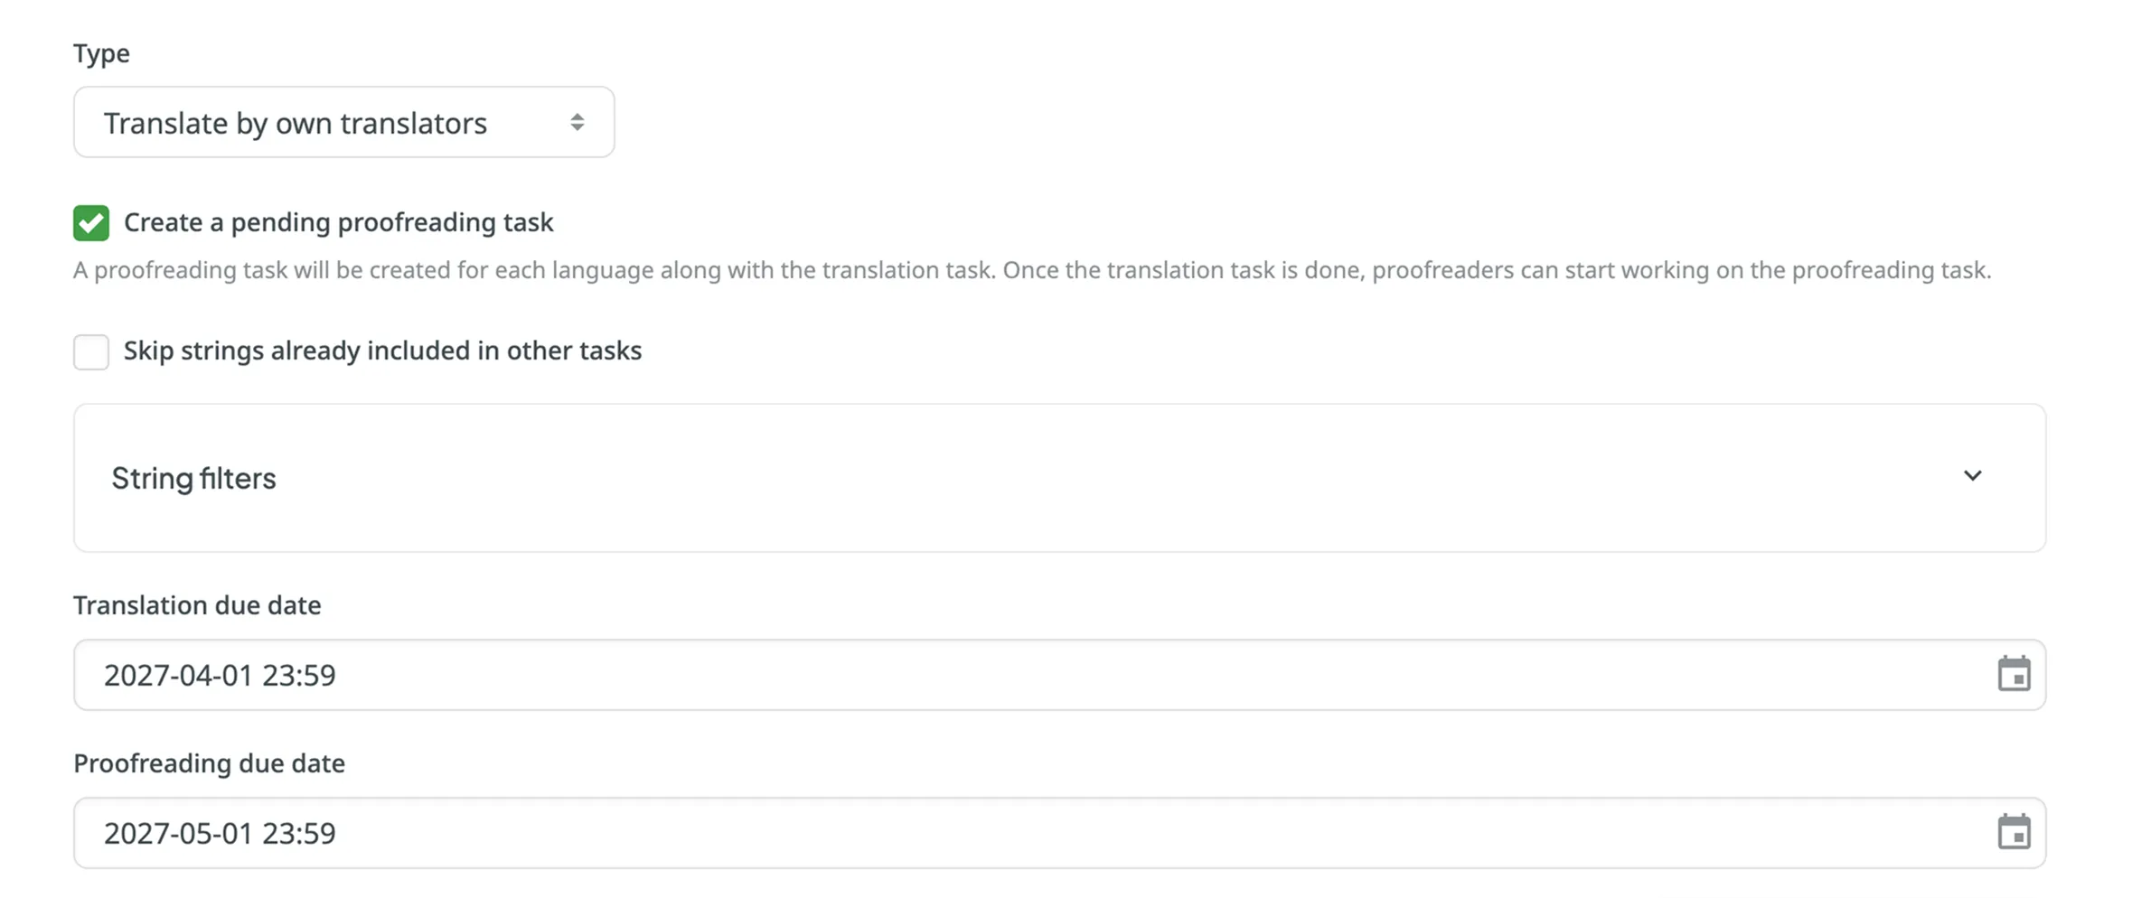Click the Proofreading due date label
This screenshot has width=2132, height=898.
click(209, 763)
